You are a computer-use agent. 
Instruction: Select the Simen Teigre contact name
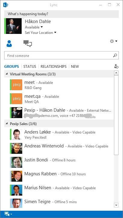click(x=37, y=202)
